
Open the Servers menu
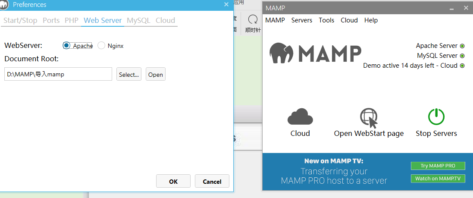coord(302,20)
